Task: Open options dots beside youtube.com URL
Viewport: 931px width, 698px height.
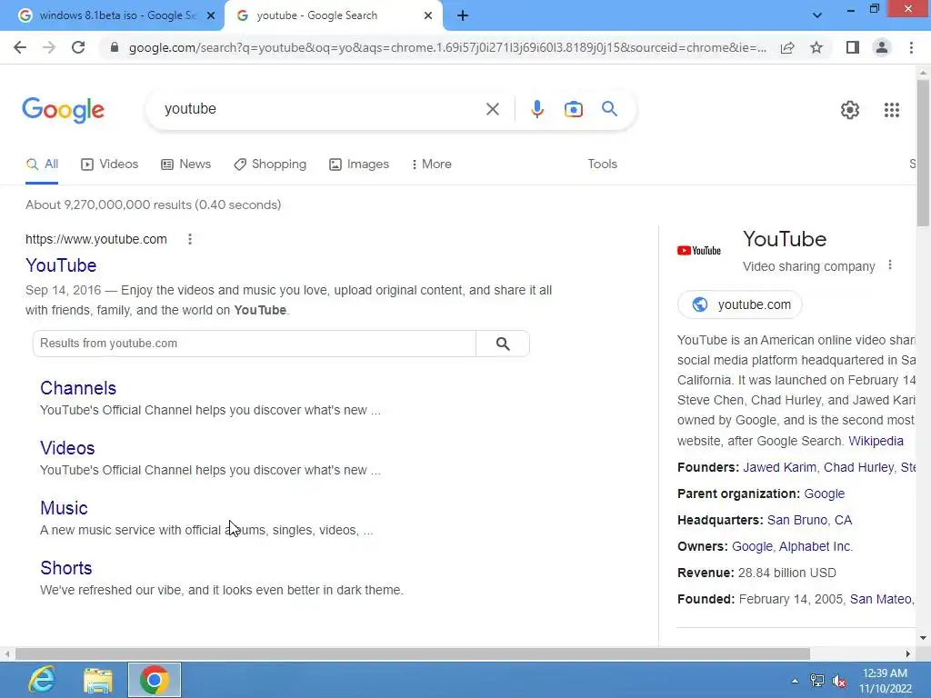Action: (x=190, y=239)
